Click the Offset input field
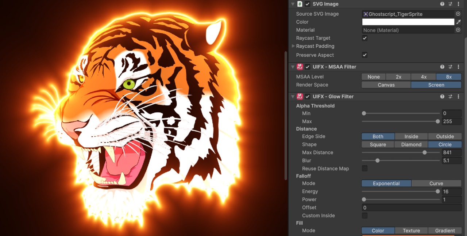This screenshot has width=467, height=236. pos(412,208)
